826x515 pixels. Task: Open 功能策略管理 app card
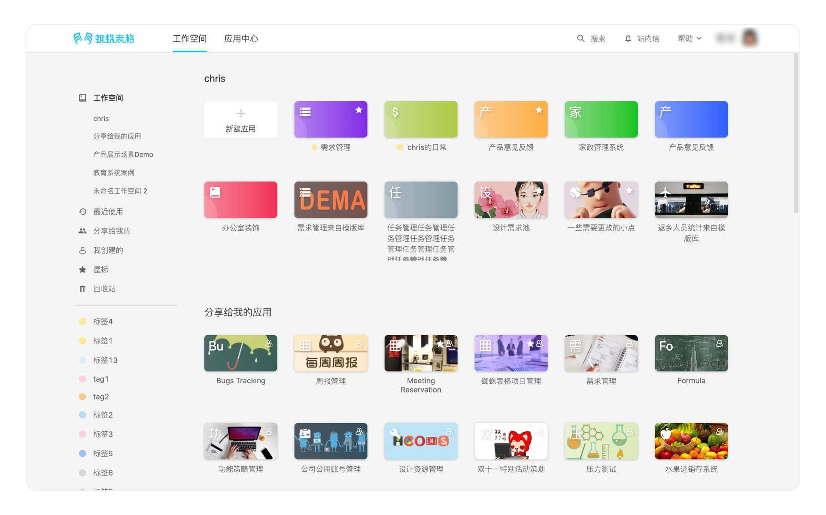point(240,441)
